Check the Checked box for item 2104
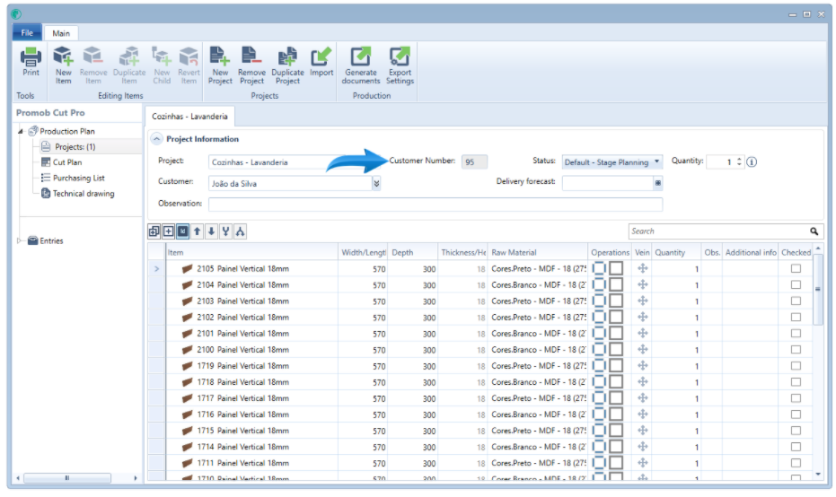 click(796, 285)
